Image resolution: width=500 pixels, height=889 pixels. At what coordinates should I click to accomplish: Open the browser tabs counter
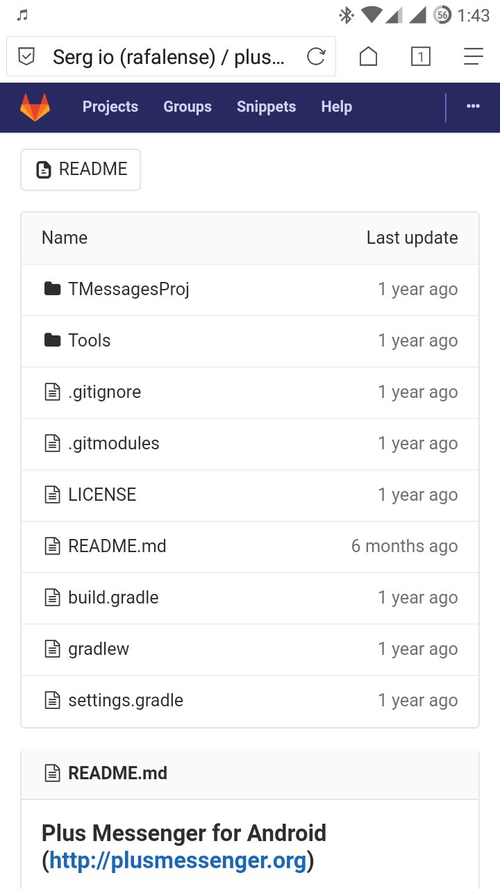click(x=420, y=56)
